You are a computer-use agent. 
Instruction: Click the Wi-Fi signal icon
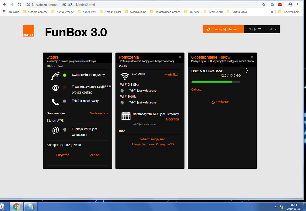pos(124,76)
